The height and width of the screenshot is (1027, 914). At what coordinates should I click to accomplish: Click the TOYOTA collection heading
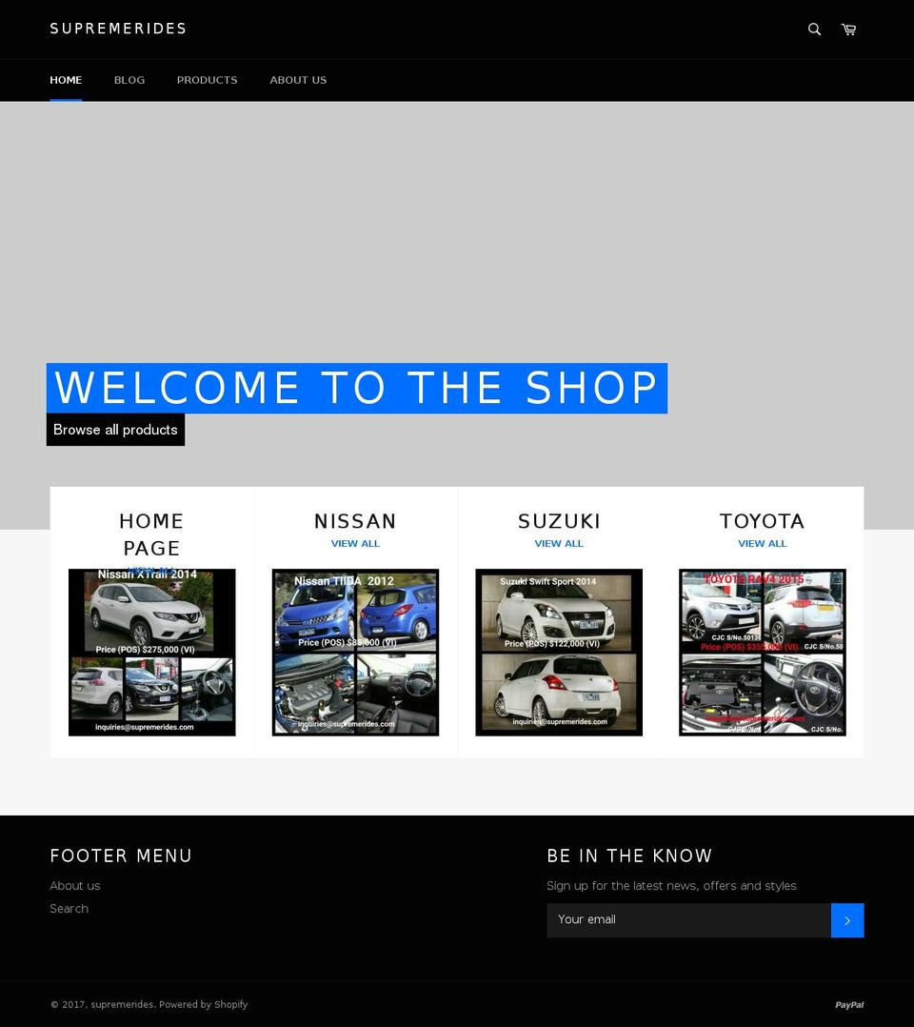tap(762, 521)
